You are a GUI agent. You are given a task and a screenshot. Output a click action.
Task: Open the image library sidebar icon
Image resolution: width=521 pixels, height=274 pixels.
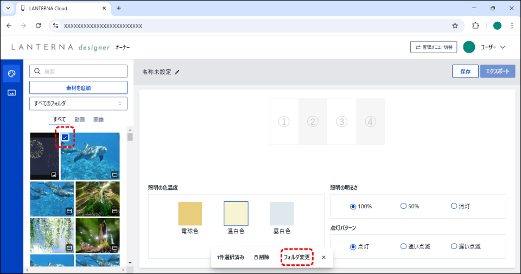coord(11,93)
